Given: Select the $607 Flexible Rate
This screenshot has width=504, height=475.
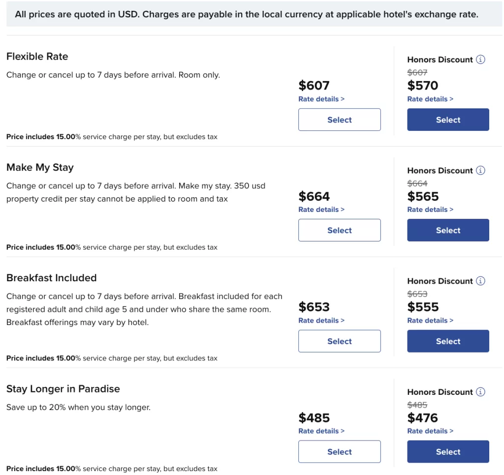Looking at the screenshot, I should point(340,119).
